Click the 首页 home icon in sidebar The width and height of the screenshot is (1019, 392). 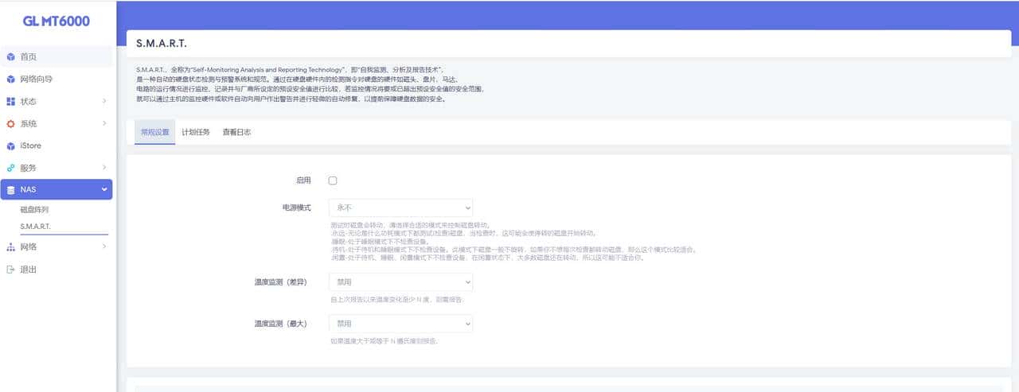[x=10, y=57]
